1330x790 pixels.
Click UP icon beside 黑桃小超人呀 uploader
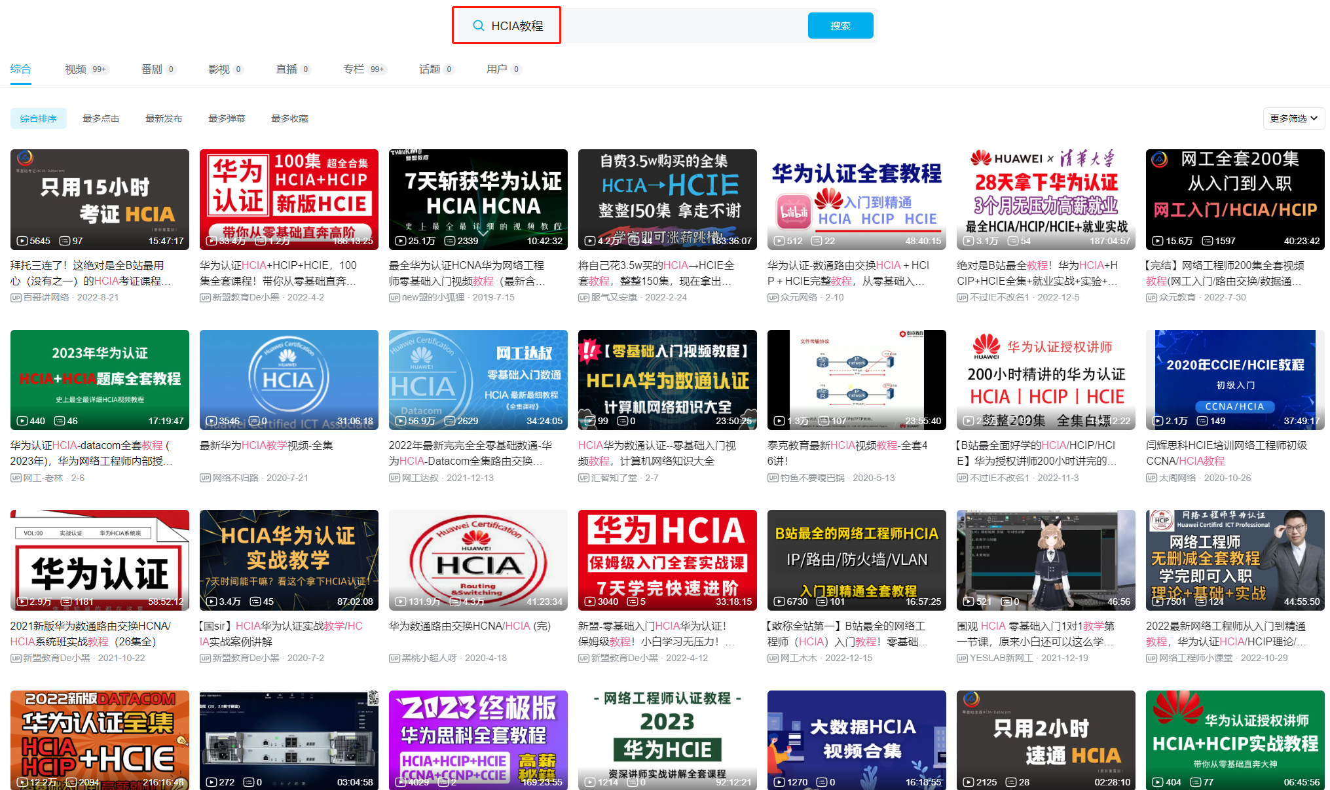[x=394, y=658]
